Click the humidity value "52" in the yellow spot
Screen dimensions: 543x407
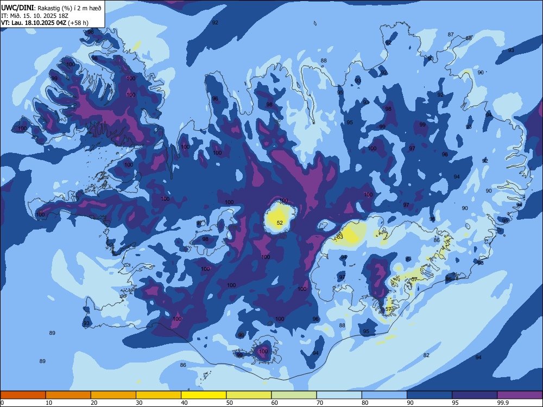pyautogui.click(x=280, y=222)
